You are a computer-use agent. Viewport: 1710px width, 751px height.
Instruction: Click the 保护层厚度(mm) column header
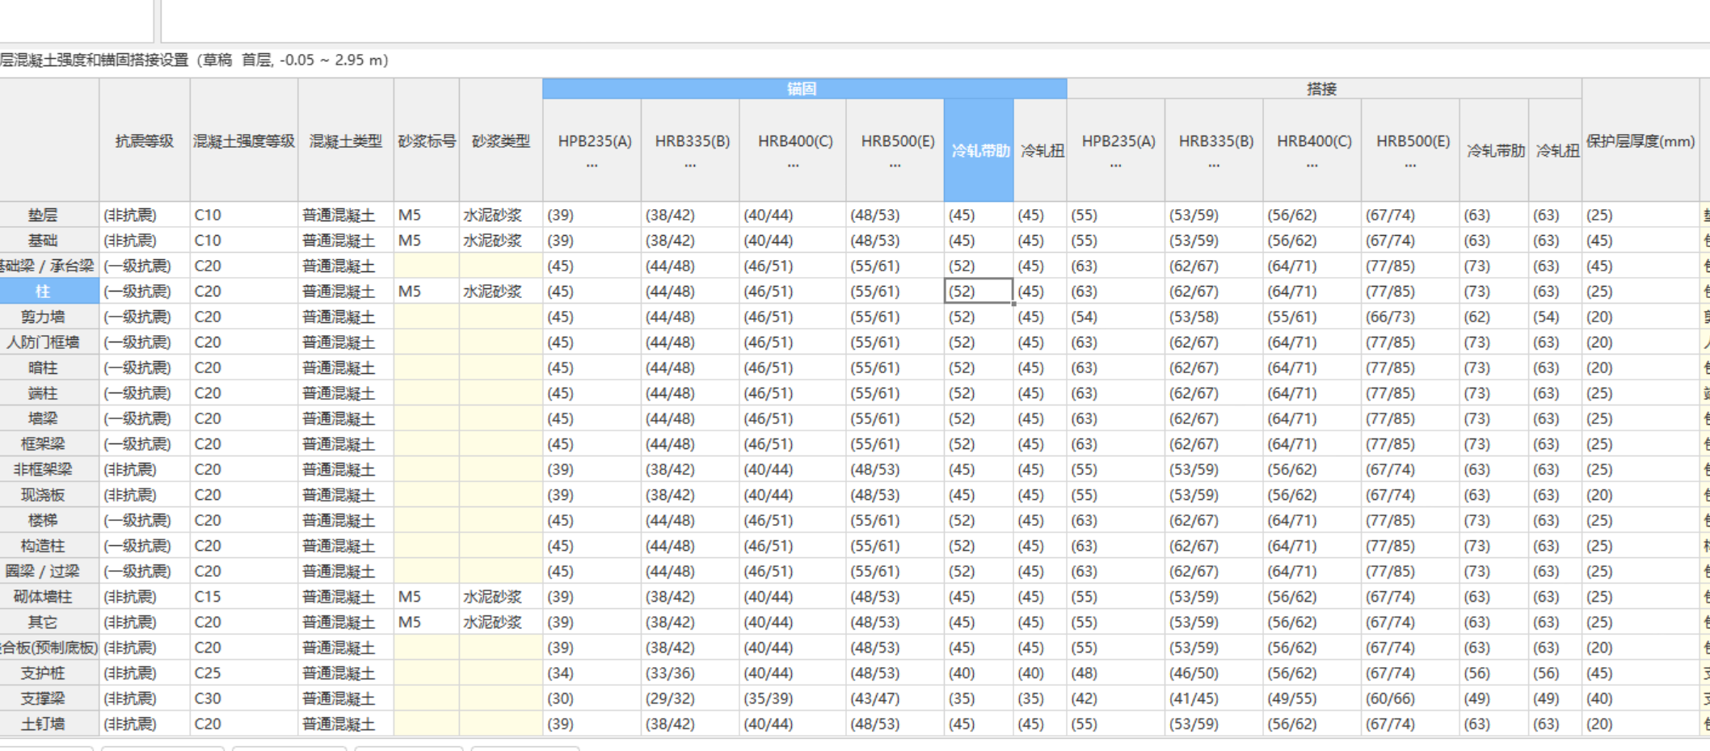(x=1641, y=141)
